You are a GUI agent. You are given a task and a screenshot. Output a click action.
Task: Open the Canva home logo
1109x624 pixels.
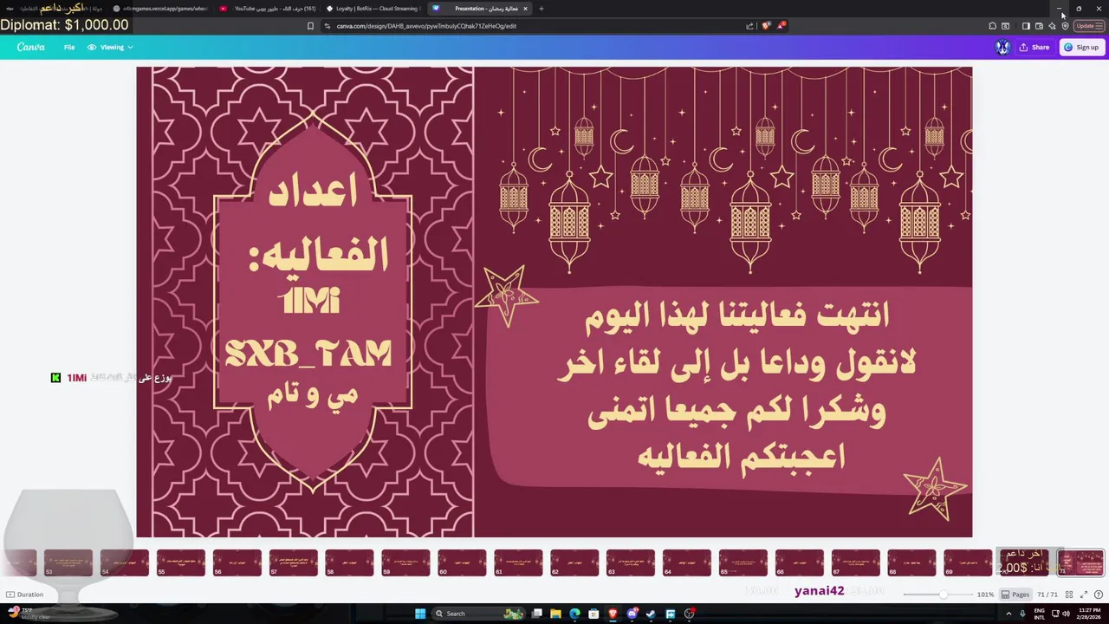[30, 47]
